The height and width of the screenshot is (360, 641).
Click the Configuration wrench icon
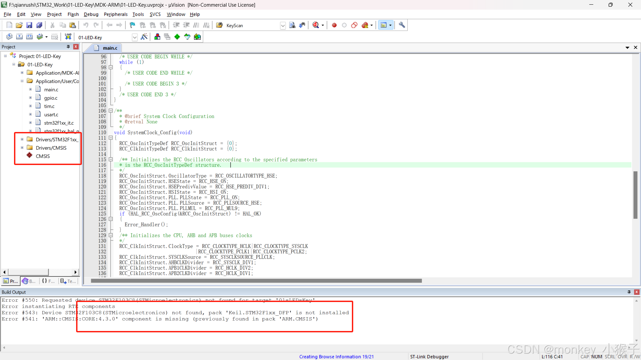[402, 25]
